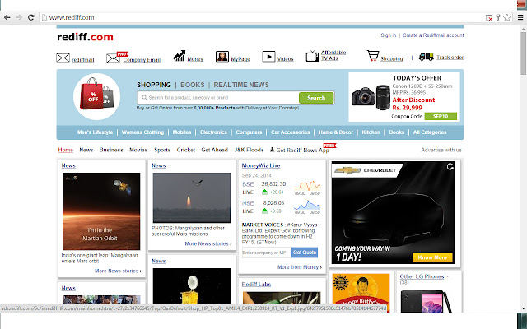Viewport: 527px width, 329px height.
Task: Open the Computers category
Action: [x=249, y=132]
